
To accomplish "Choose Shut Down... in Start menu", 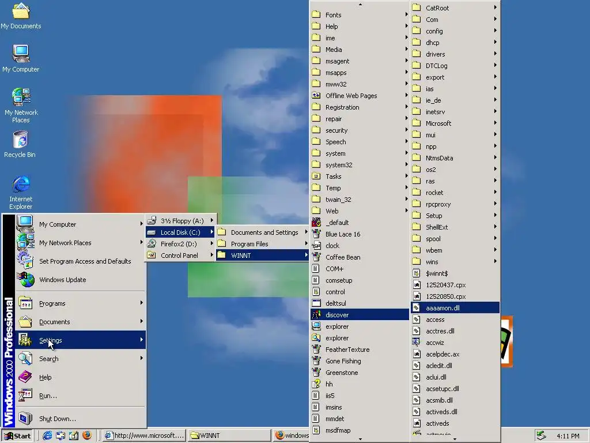I will point(81,419).
